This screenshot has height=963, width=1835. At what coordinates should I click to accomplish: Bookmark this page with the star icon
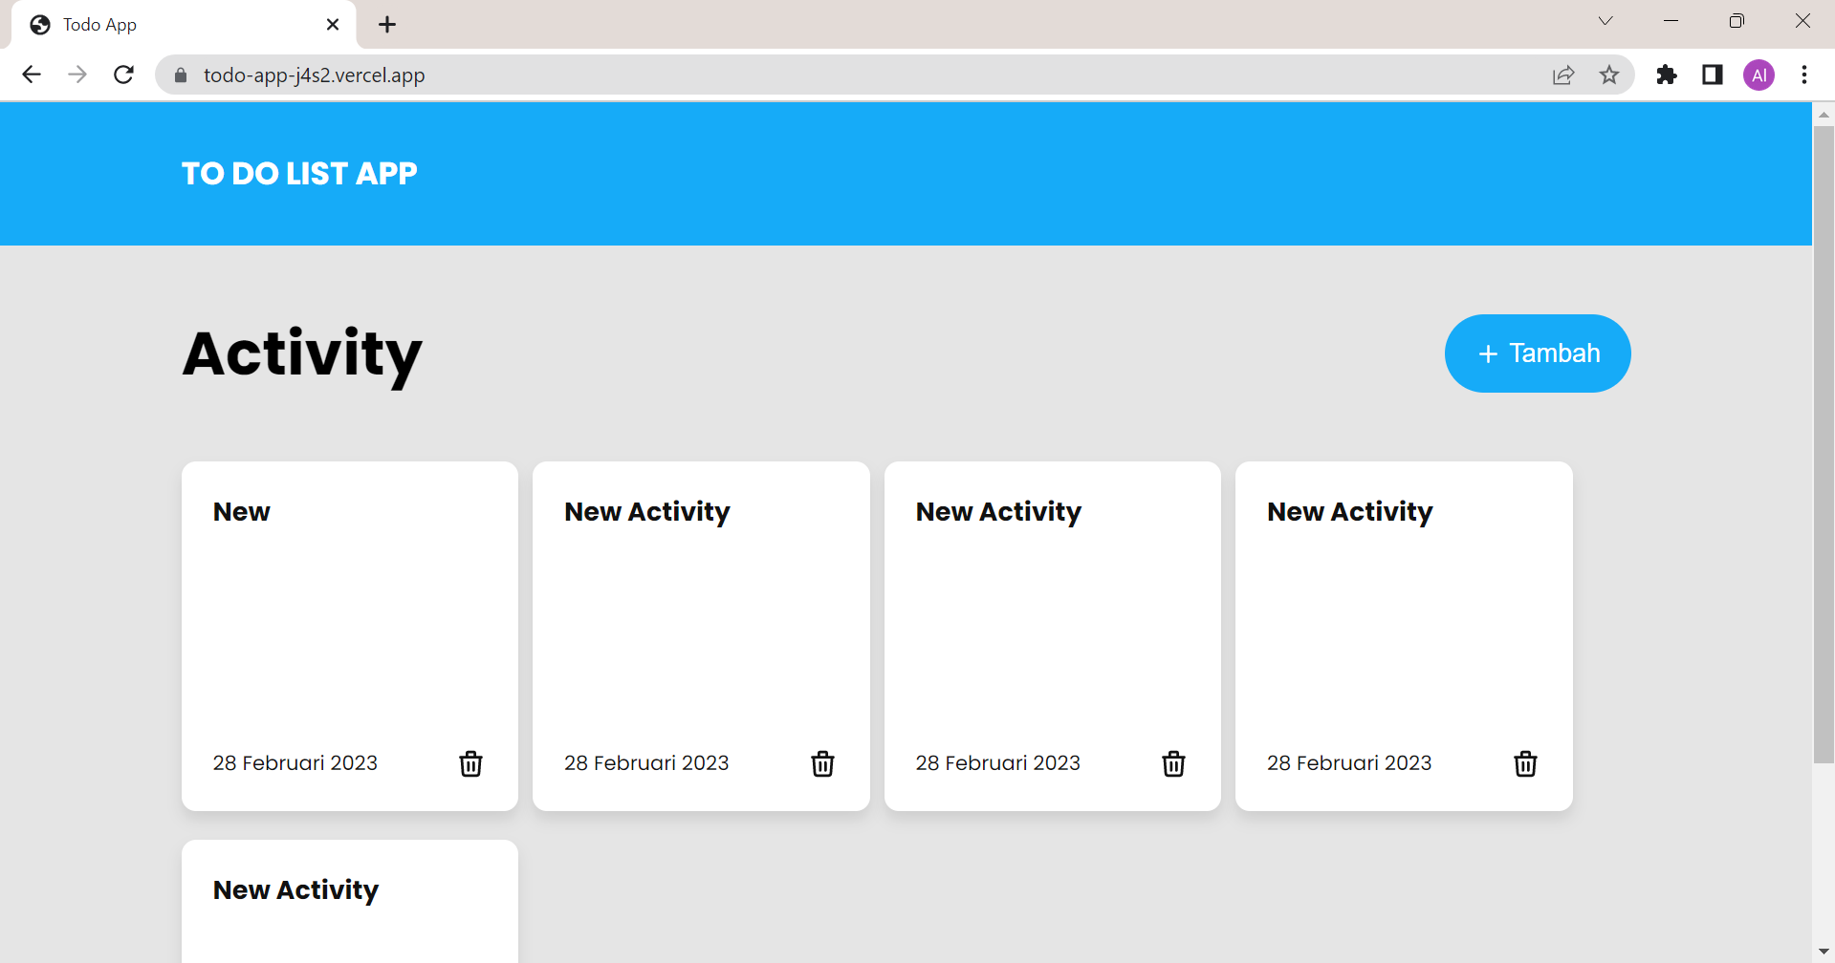click(1609, 75)
